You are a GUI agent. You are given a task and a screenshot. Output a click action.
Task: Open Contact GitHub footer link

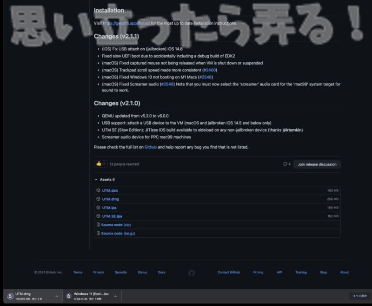(229, 273)
